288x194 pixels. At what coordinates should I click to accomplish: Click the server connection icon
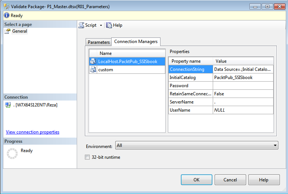[x=7, y=105]
